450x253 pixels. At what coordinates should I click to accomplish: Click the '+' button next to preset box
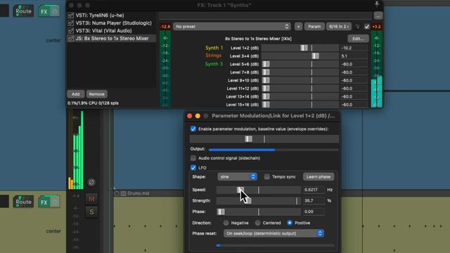(298, 27)
